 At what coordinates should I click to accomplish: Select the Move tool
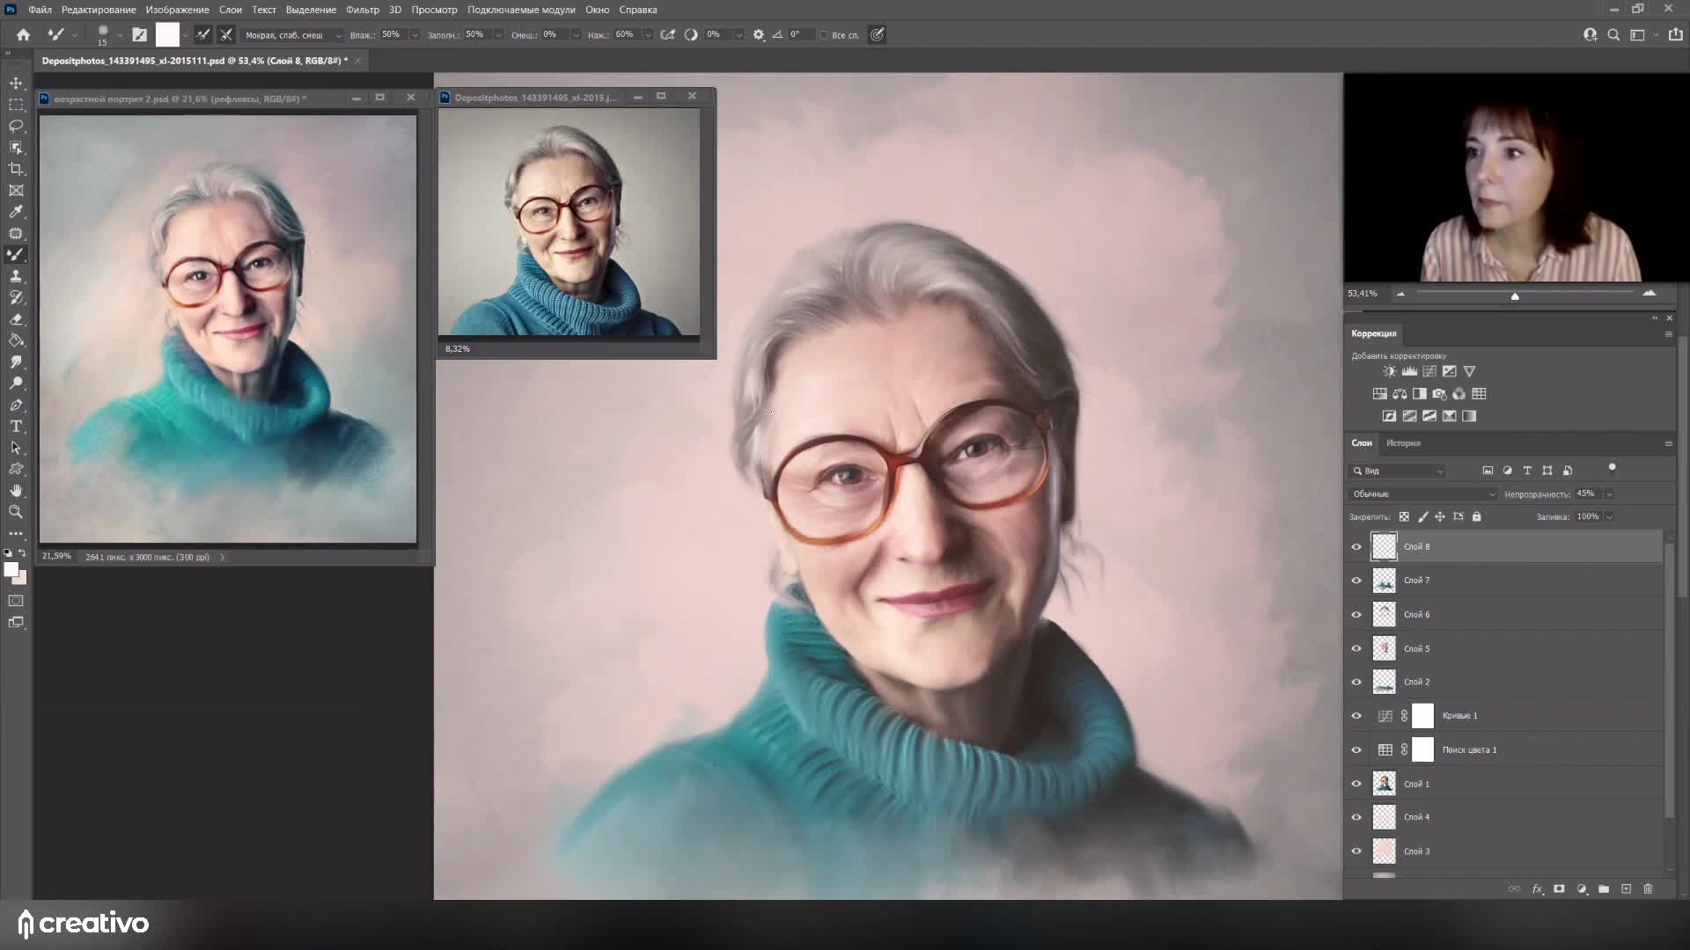[x=16, y=83]
